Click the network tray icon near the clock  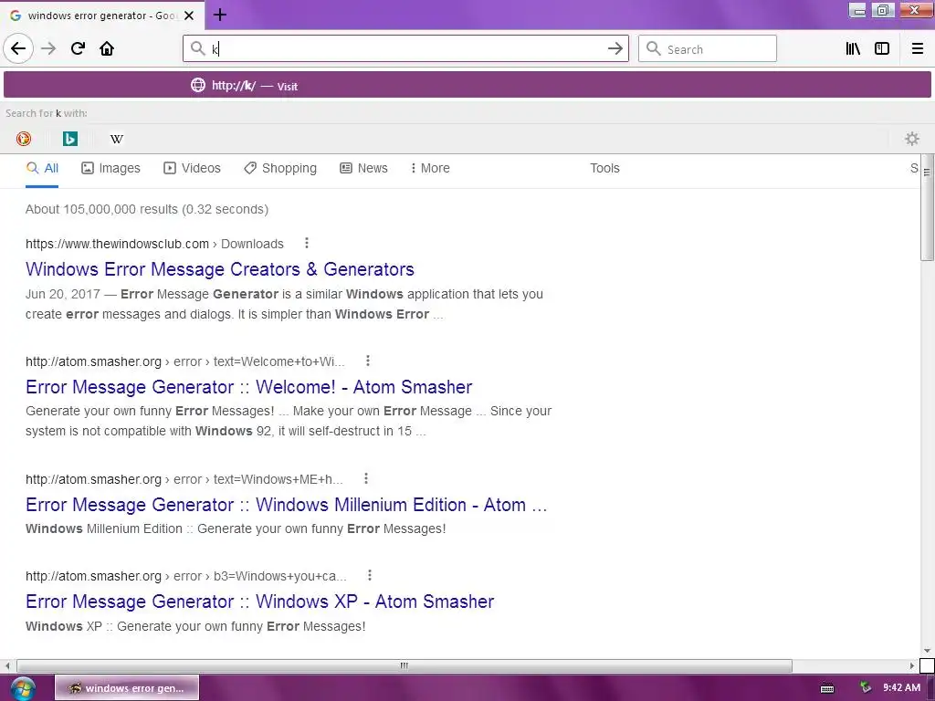point(866,688)
